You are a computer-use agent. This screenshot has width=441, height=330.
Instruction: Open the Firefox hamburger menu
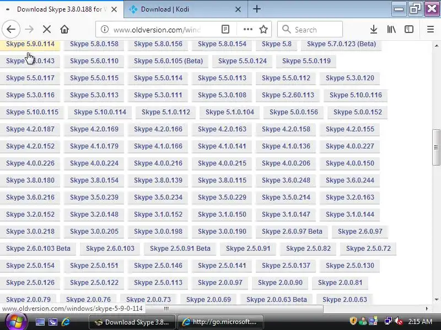point(431,29)
